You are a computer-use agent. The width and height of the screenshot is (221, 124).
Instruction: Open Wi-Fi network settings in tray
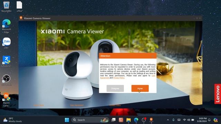pos(184,120)
